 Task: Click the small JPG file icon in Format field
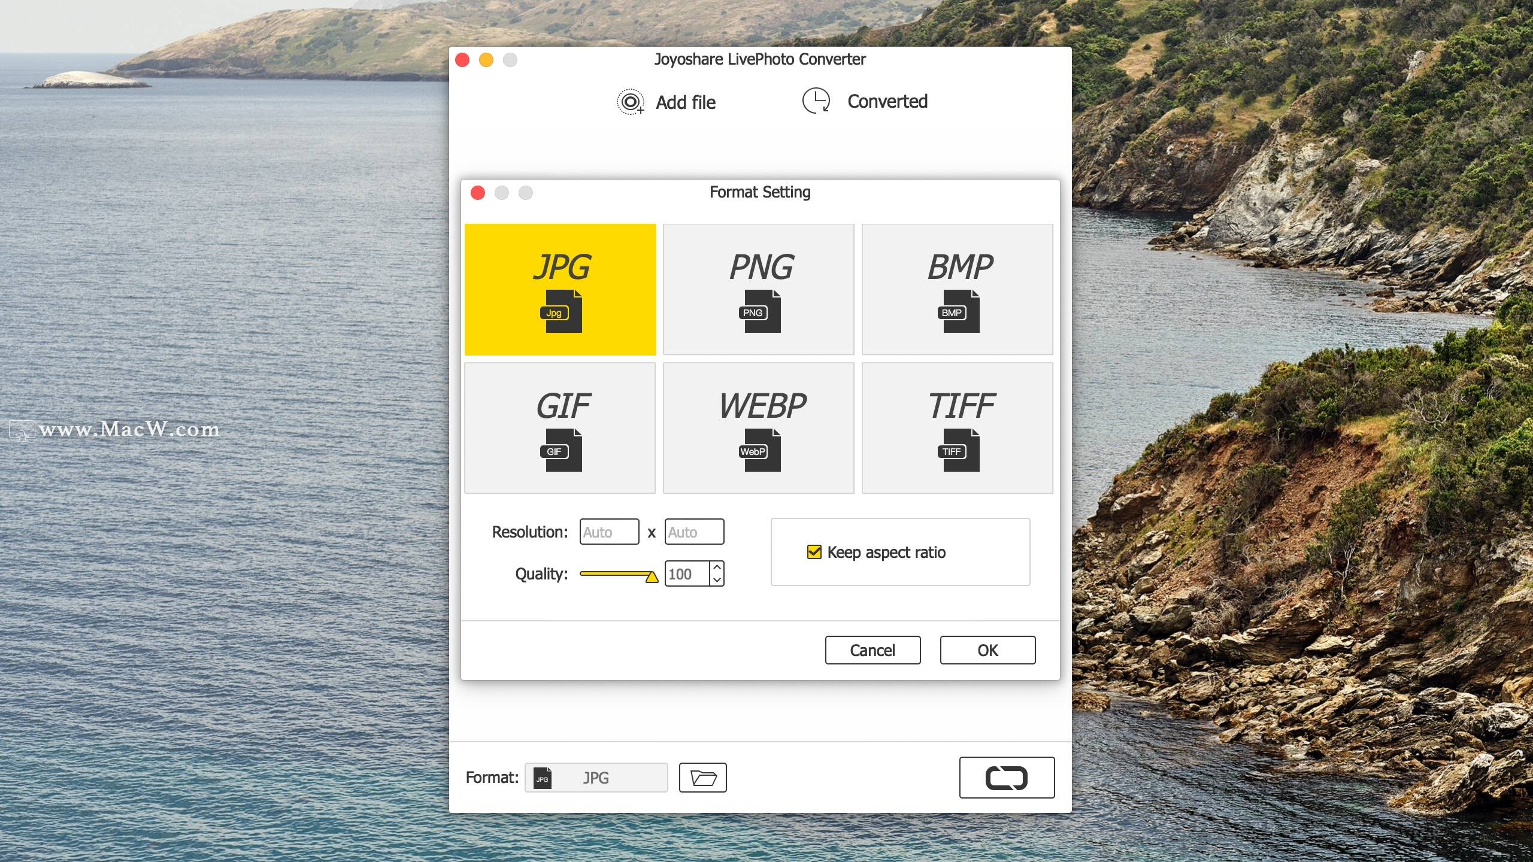[543, 778]
